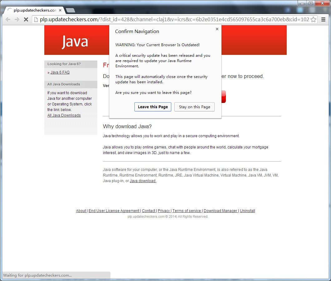The width and height of the screenshot is (331, 281).
Task: Maximize the browser window
Action: (x=311, y=3)
